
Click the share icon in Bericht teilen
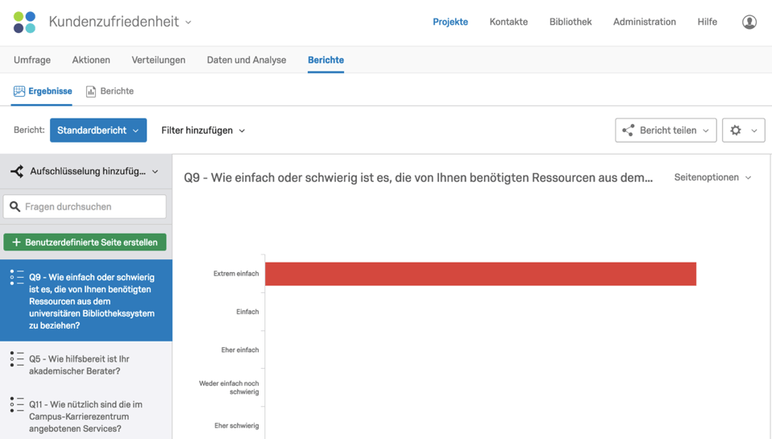pos(629,130)
